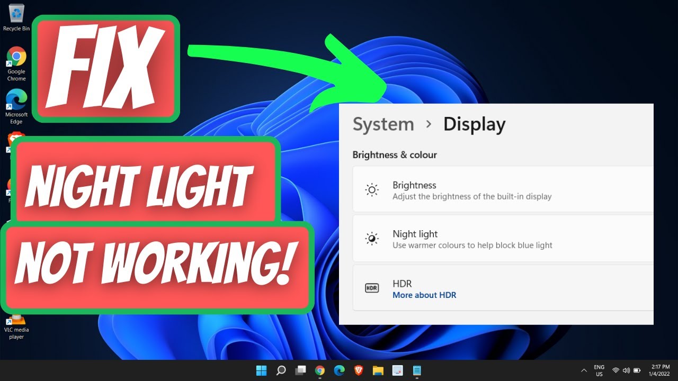Click the Display page heading

coord(475,124)
